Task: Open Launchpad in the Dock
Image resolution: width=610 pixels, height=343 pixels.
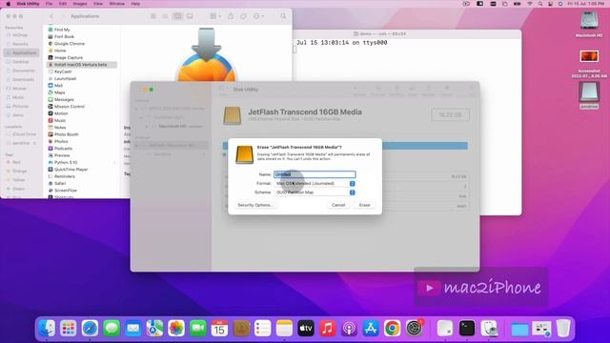Action: pos(69,328)
